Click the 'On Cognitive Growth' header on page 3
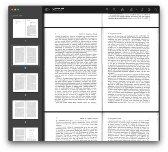168x152 pixels. [x=114, y=34]
